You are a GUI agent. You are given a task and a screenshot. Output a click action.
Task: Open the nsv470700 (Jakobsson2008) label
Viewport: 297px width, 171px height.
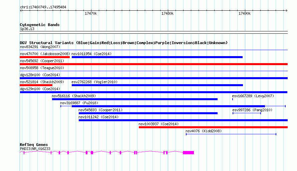coord(45,54)
